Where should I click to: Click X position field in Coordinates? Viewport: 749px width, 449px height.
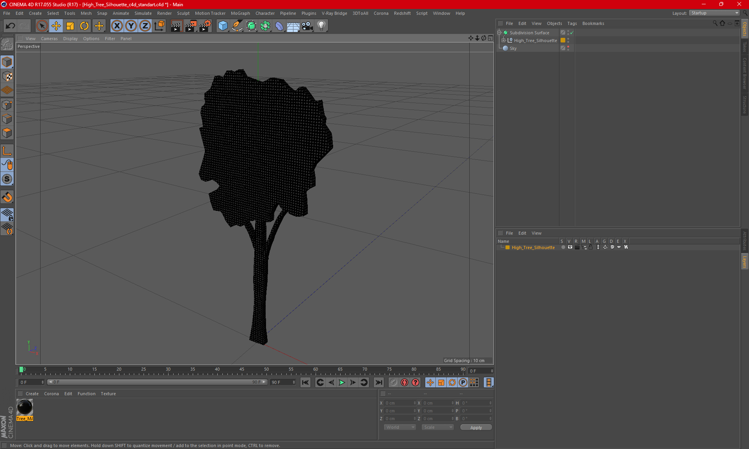[x=400, y=403]
